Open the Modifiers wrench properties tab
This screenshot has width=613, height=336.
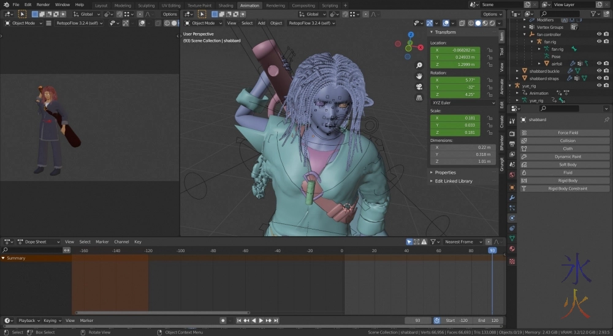(x=512, y=198)
